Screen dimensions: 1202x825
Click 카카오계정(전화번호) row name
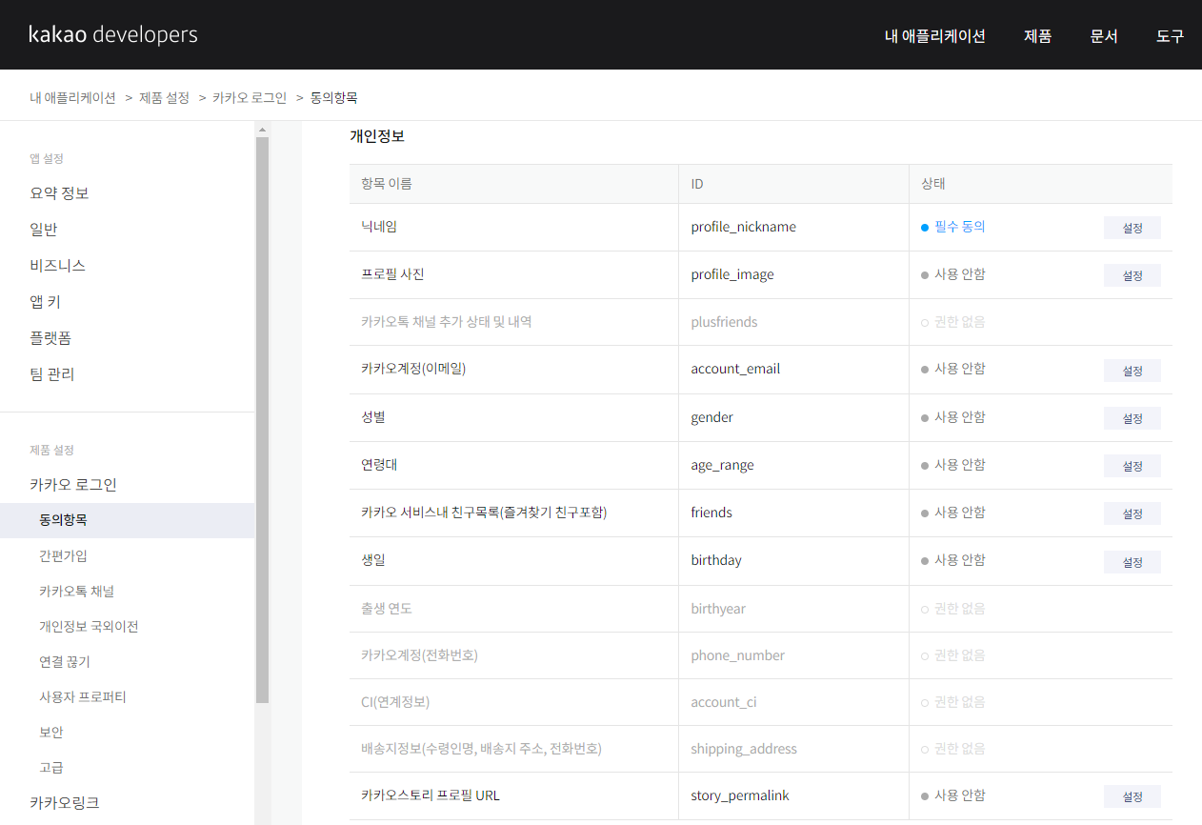[419, 655]
